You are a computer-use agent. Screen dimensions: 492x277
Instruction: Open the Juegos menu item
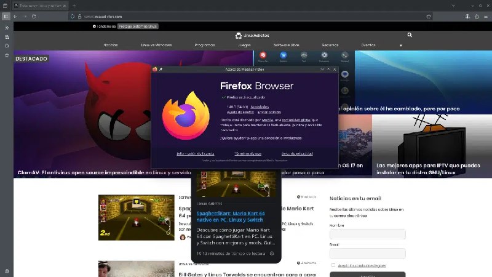tap(244, 45)
